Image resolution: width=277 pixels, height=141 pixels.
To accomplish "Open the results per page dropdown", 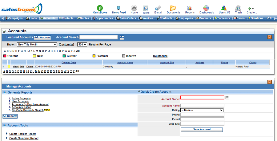I will [82, 44].
